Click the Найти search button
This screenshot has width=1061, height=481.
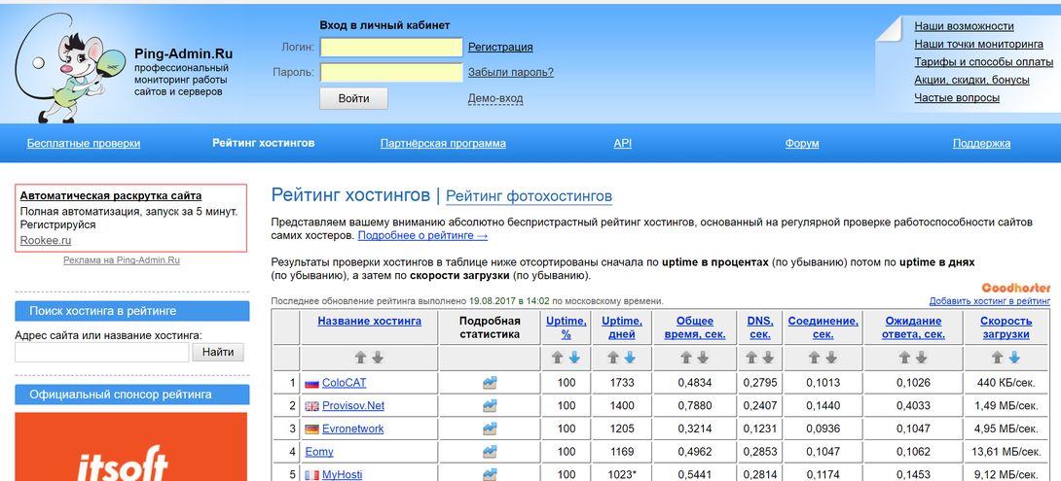click(x=218, y=352)
